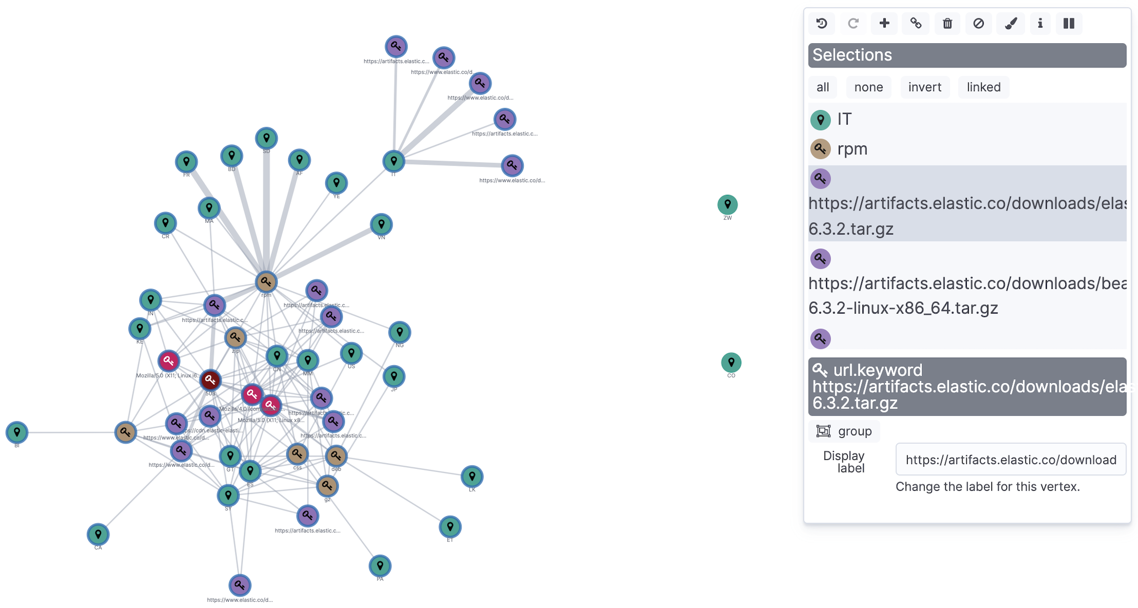The image size is (1138, 608).
Task: Click the Selections panel header
Action: [967, 55]
